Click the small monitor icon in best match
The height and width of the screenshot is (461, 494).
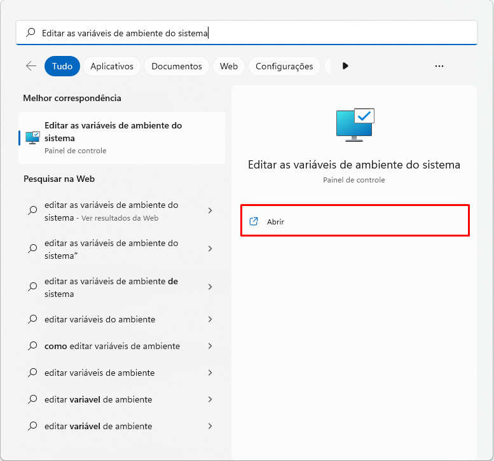(x=33, y=138)
